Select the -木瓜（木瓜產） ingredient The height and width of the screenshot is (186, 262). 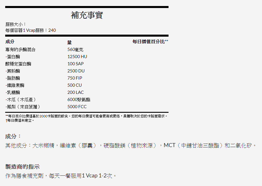(x=21, y=100)
